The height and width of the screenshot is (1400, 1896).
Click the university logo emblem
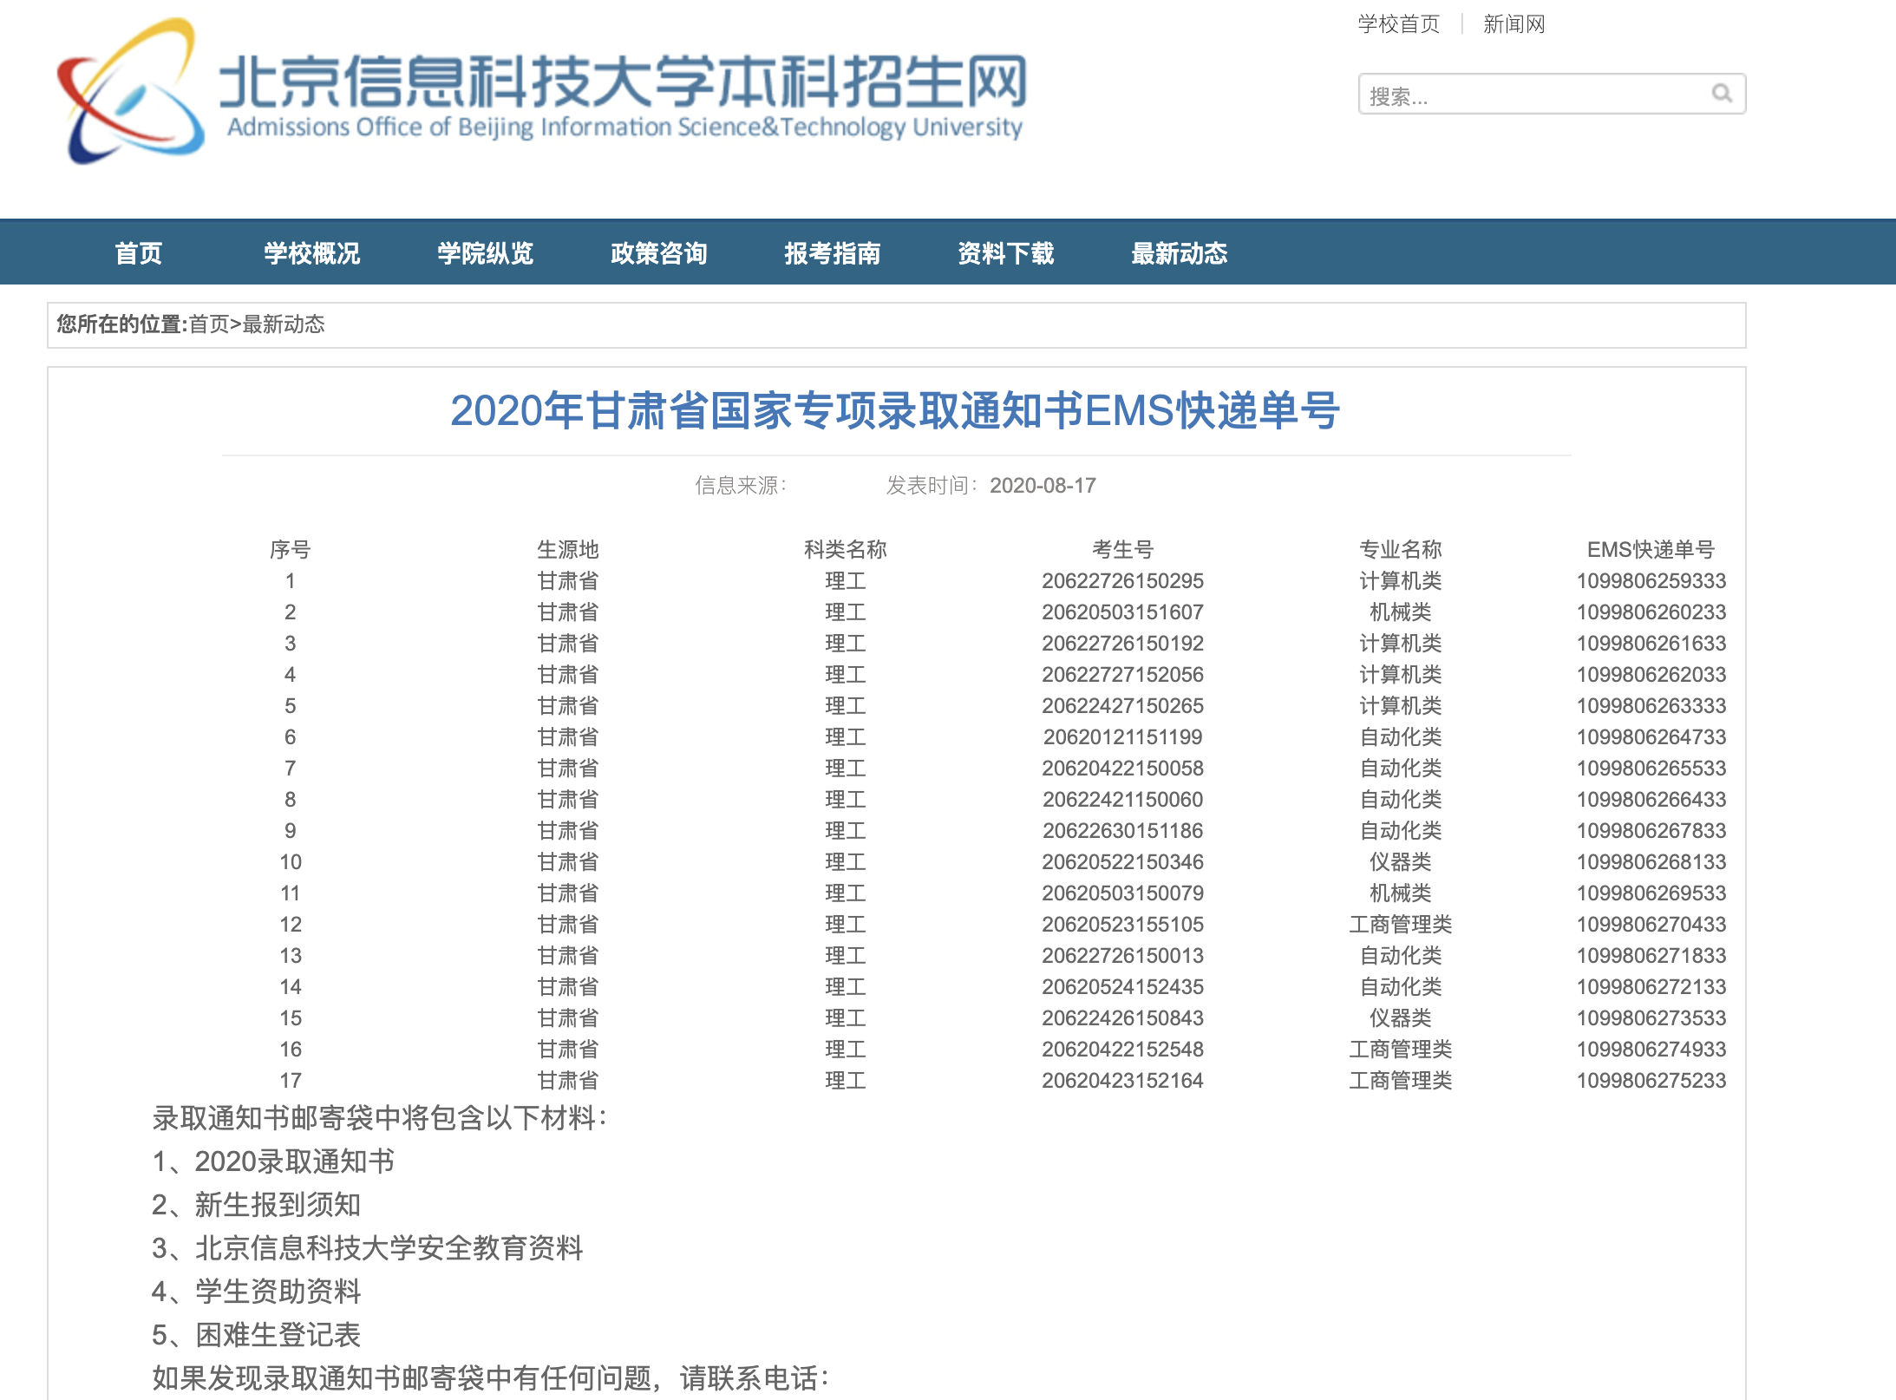[x=131, y=91]
